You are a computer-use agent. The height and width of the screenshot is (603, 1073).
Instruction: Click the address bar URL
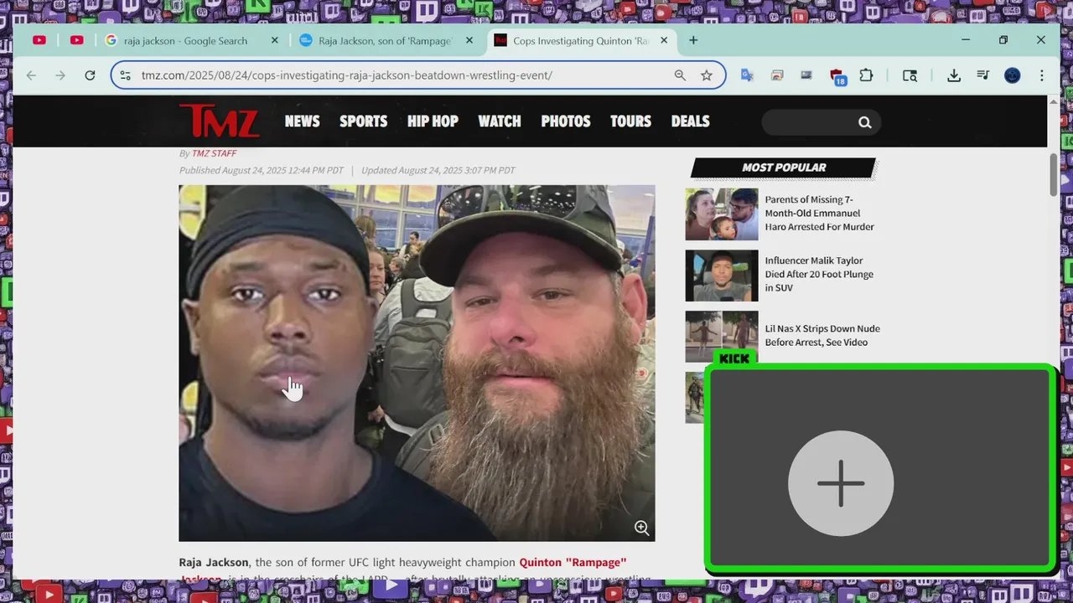346,75
